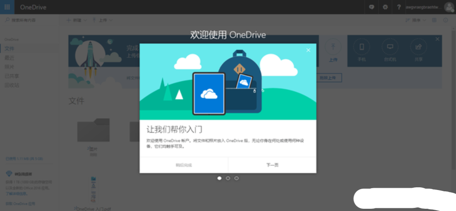Click the circular 上传 banner icon

[x=333, y=47]
